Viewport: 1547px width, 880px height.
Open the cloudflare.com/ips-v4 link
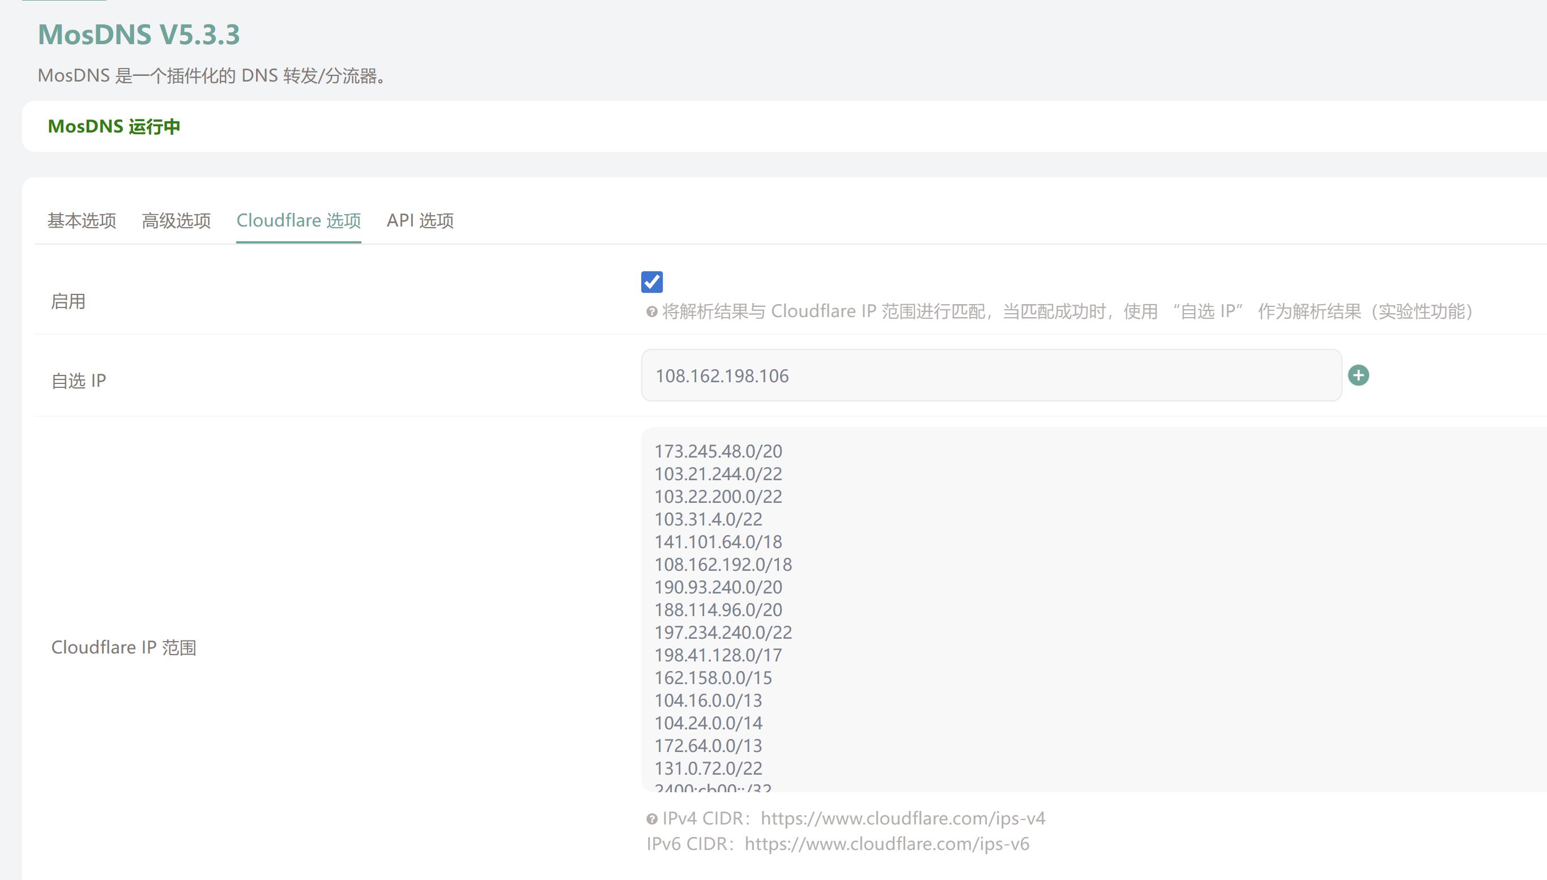click(902, 818)
